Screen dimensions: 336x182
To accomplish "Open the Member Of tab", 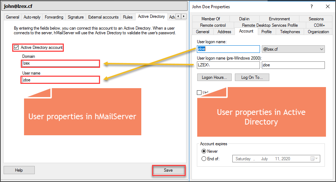I will point(210,19).
